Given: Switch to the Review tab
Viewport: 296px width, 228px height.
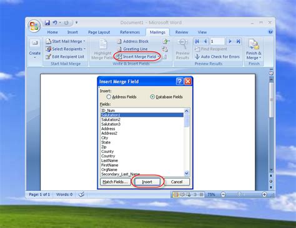Looking at the screenshot, I should (x=182, y=32).
